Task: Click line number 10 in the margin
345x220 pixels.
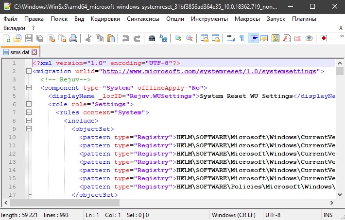Action: (12, 137)
